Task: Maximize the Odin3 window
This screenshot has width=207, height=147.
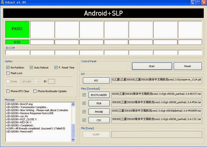Action: (x=199, y=2)
